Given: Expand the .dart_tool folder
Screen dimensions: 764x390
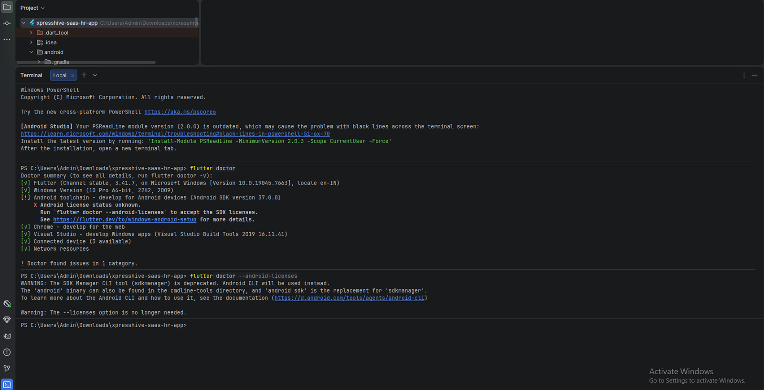Looking at the screenshot, I should pyautogui.click(x=32, y=33).
